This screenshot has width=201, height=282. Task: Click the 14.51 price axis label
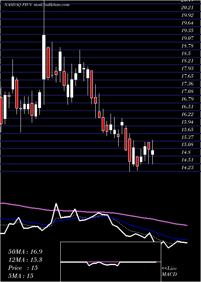(187, 160)
